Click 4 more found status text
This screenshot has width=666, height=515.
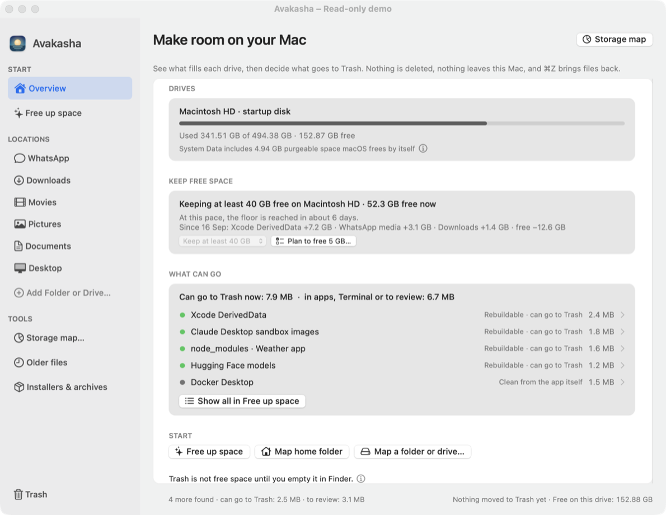coord(191,499)
